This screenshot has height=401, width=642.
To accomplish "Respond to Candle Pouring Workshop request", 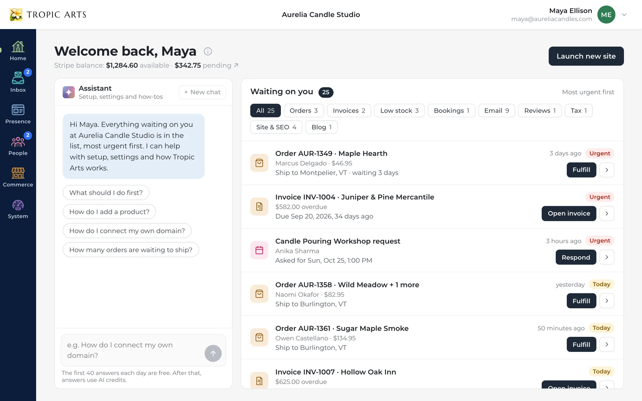I will (576, 257).
